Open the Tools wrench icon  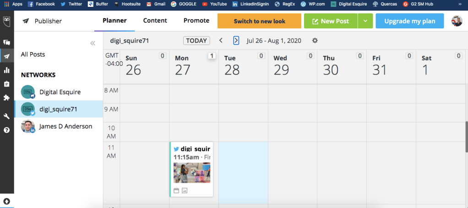click(x=7, y=116)
